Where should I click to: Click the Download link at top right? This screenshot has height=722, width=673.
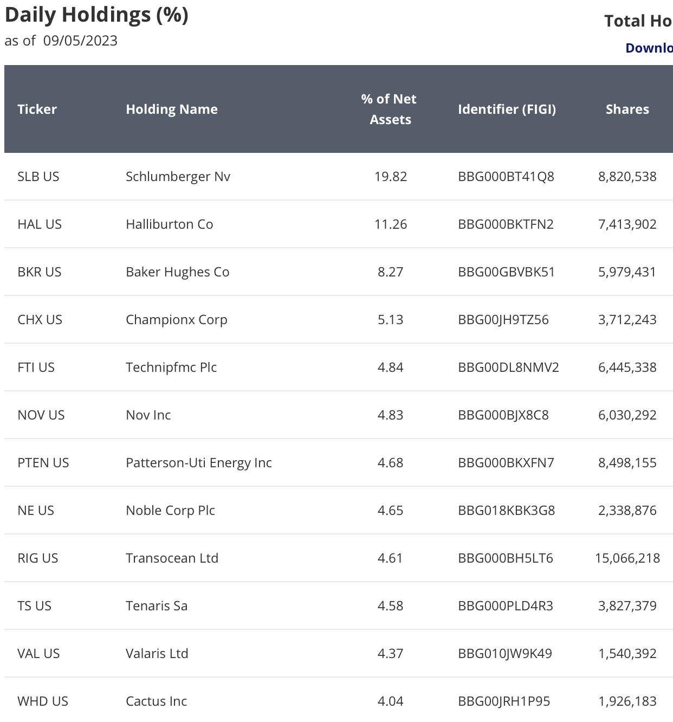(x=649, y=48)
